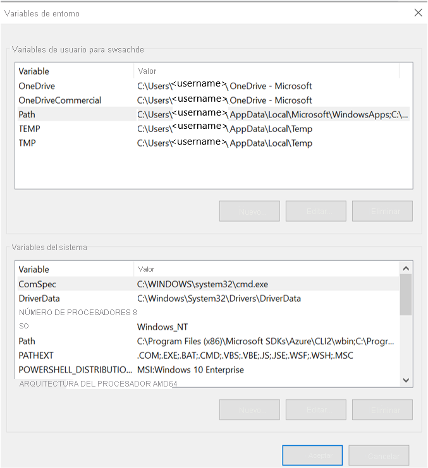The height and width of the screenshot is (468, 428).
Task: Dismiss the dialog with Cancelar
Action: click(379, 455)
